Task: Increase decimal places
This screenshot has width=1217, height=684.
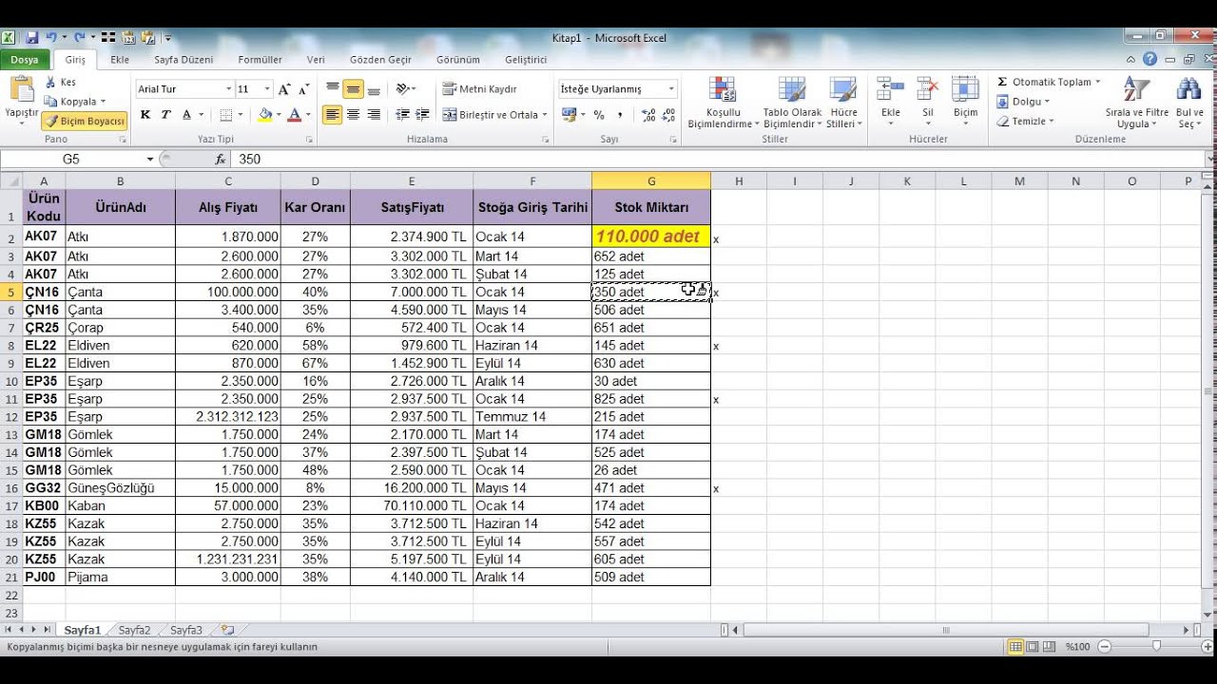Action: tap(648, 115)
